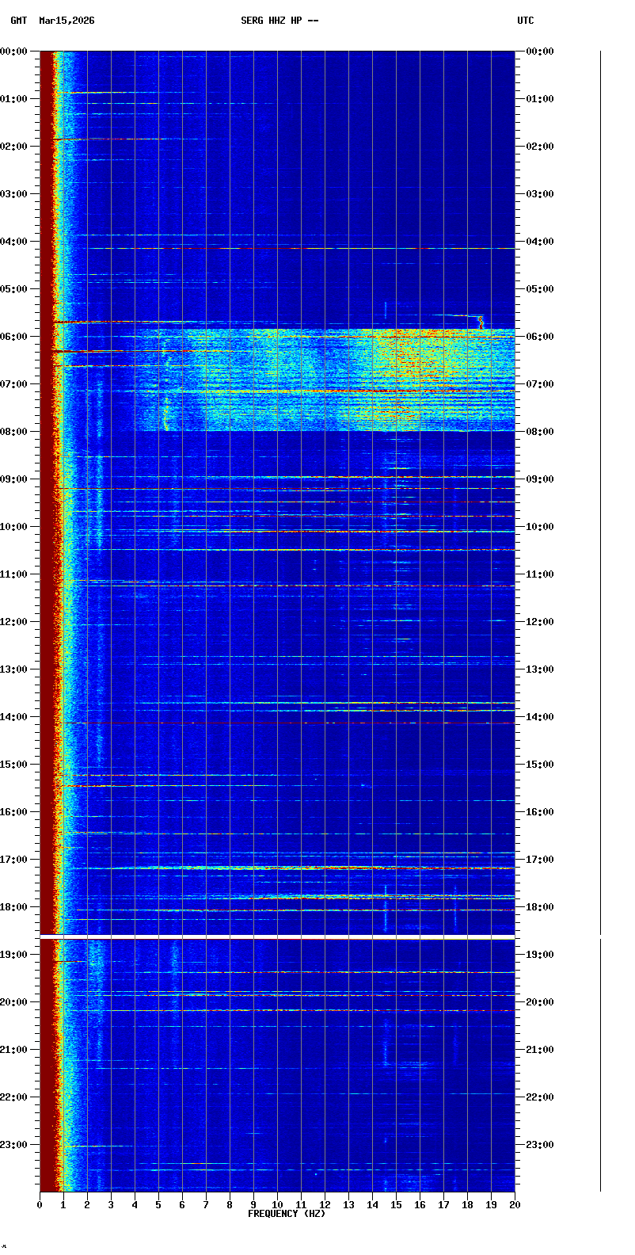This screenshot has width=635, height=1255.
Task: Click the white data gap band before 19:00
Action: pyautogui.click(x=277, y=936)
